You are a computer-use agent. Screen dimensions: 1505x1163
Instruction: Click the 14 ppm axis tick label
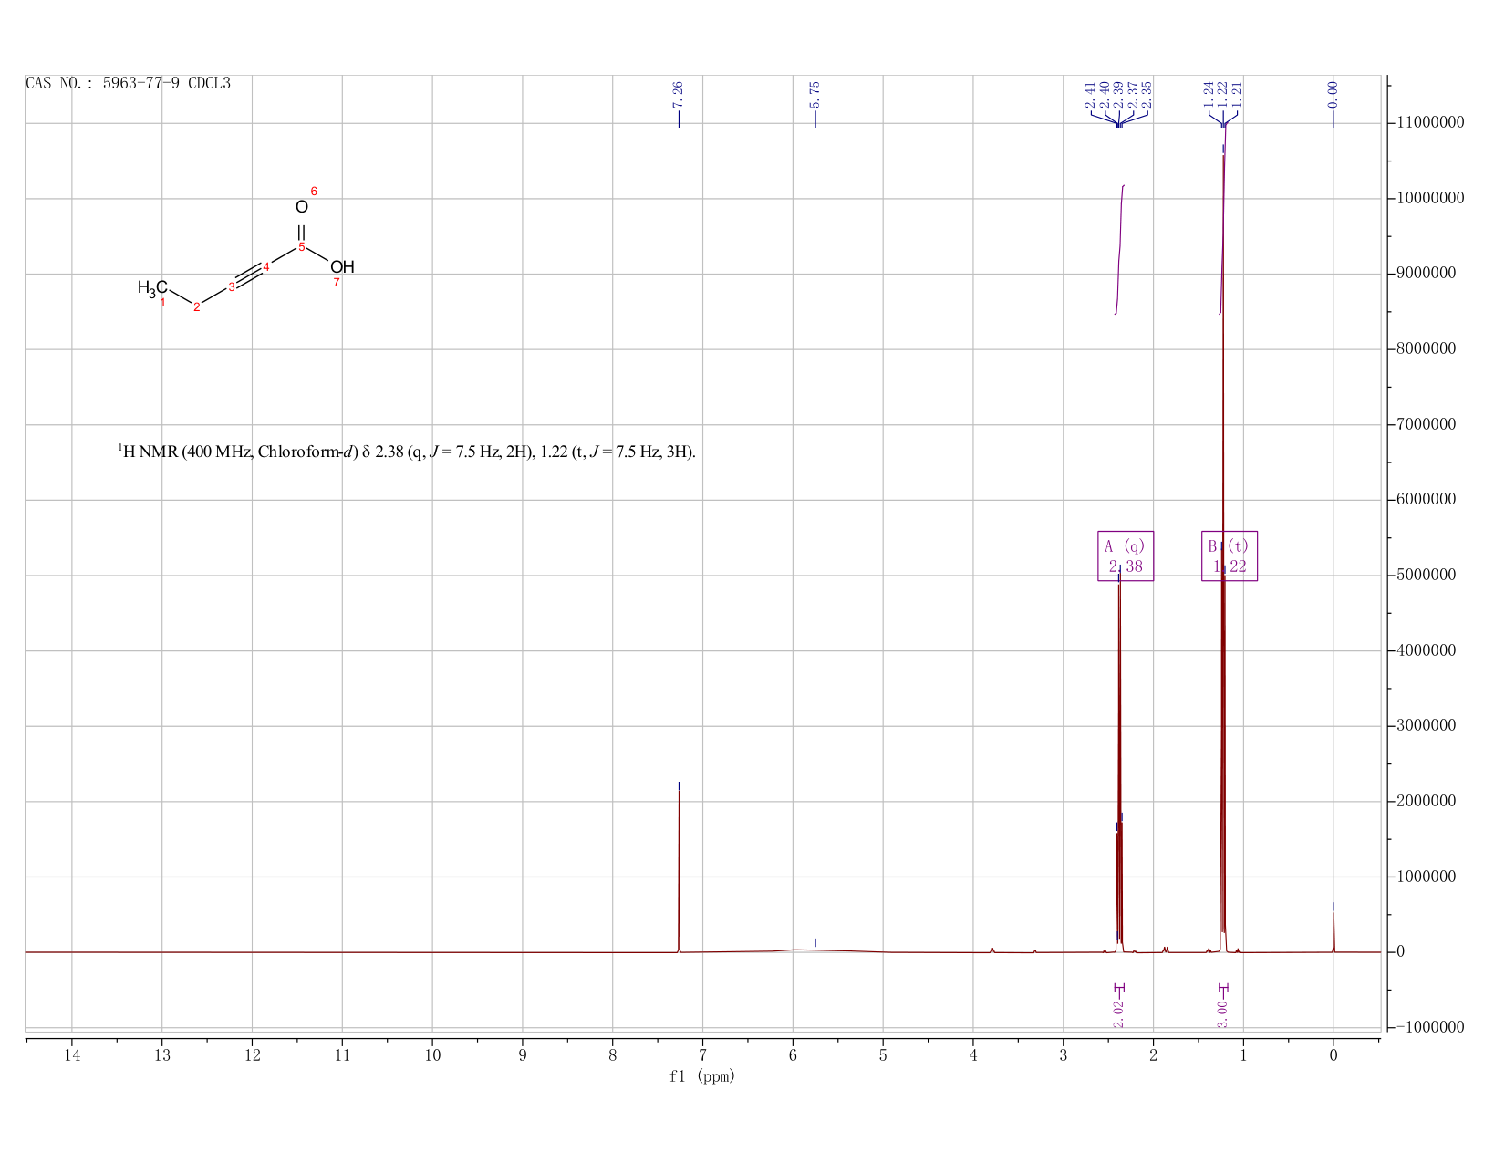pyautogui.click(x=71, y=1056)
